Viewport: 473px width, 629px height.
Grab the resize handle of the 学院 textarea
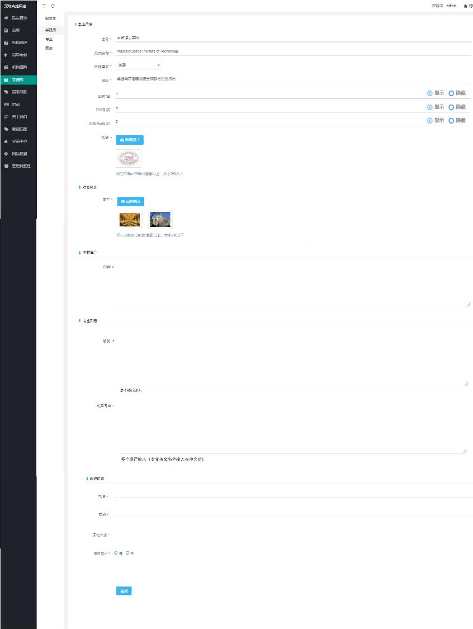[x=467, y=384]
